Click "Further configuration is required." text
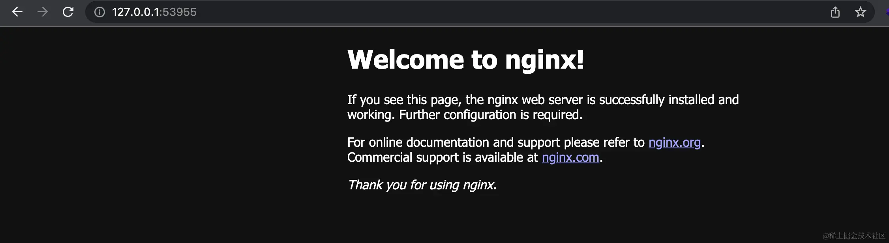 coord(491,115)
